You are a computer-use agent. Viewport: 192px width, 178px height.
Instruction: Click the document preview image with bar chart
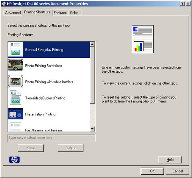[x=143, y=39]
